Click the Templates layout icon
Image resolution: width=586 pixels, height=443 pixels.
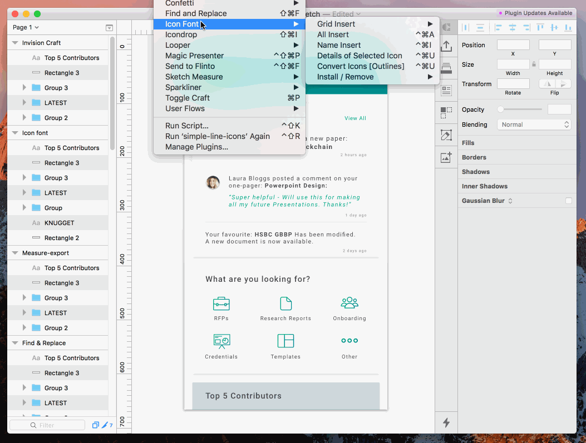286,341
